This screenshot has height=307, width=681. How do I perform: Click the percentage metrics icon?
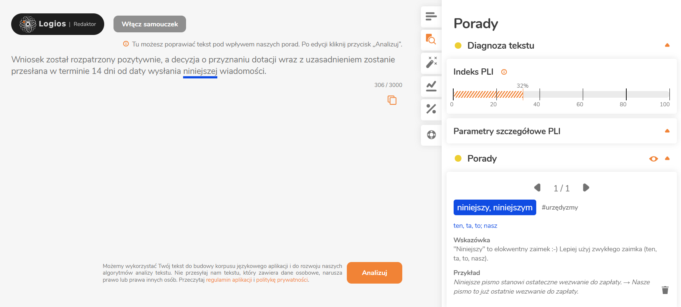click(x=431, y=109)
